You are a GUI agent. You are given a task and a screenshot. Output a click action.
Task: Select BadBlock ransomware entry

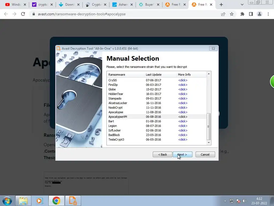[157, 135]
